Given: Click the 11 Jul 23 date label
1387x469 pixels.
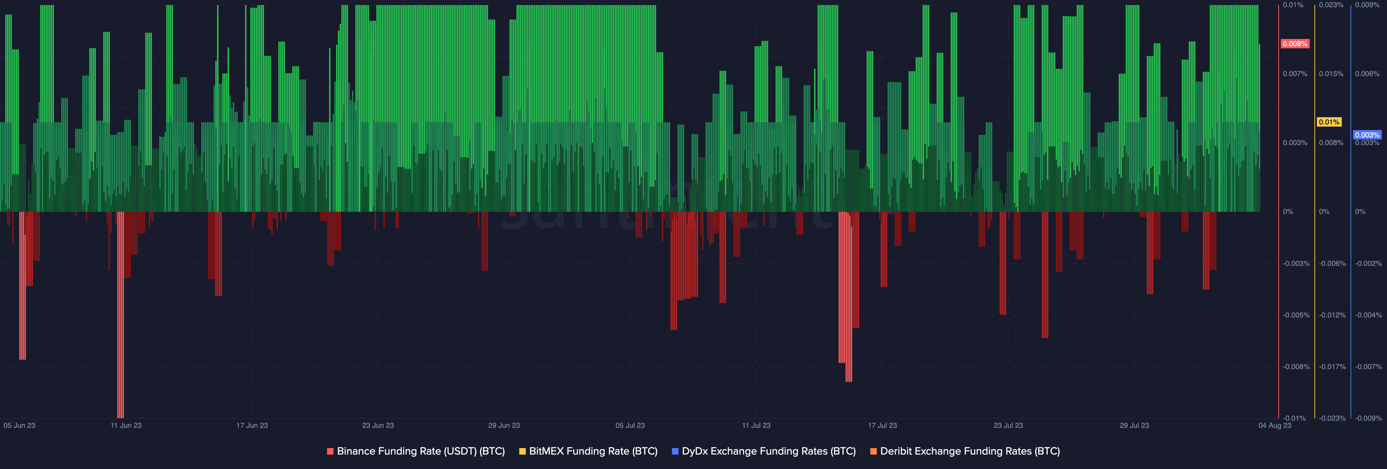Looking at the screenshot, I should (x=756, y=425).
